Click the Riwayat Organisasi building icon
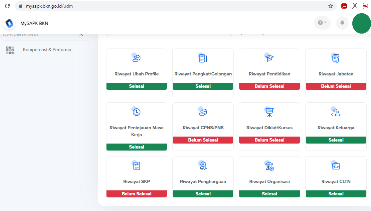Image resolution: width=371 pixels, height=211 pixels. pyautogui.click(x=269, y=165)
